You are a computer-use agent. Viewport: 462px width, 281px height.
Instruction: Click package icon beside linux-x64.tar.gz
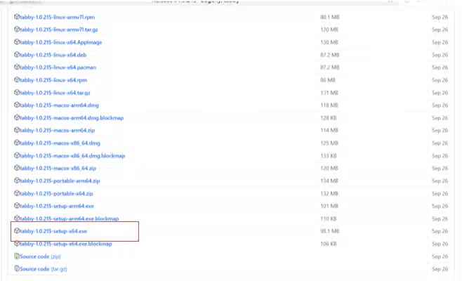[x=17, y=92]
